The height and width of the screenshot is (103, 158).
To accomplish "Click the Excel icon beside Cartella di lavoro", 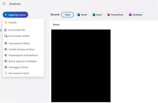I will (6, 49).
